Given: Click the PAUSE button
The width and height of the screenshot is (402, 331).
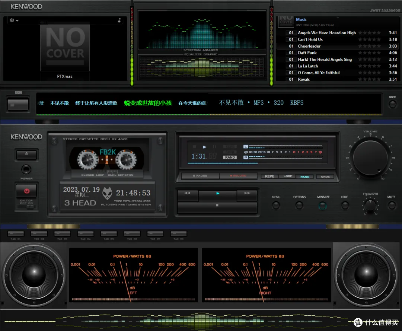Looking at the screenshot, I should pos(200,176).
